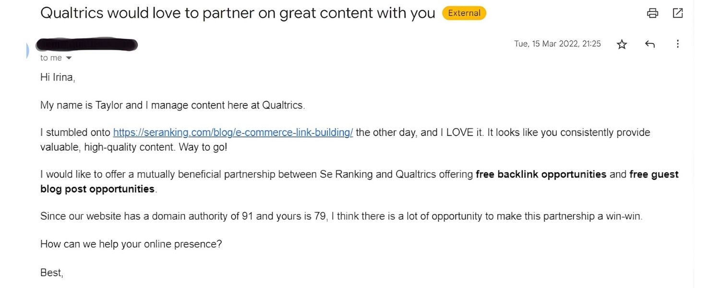Open the vertical dots dropdown for message options
This screenshot has width=720, height=288.
click(678, 44)
